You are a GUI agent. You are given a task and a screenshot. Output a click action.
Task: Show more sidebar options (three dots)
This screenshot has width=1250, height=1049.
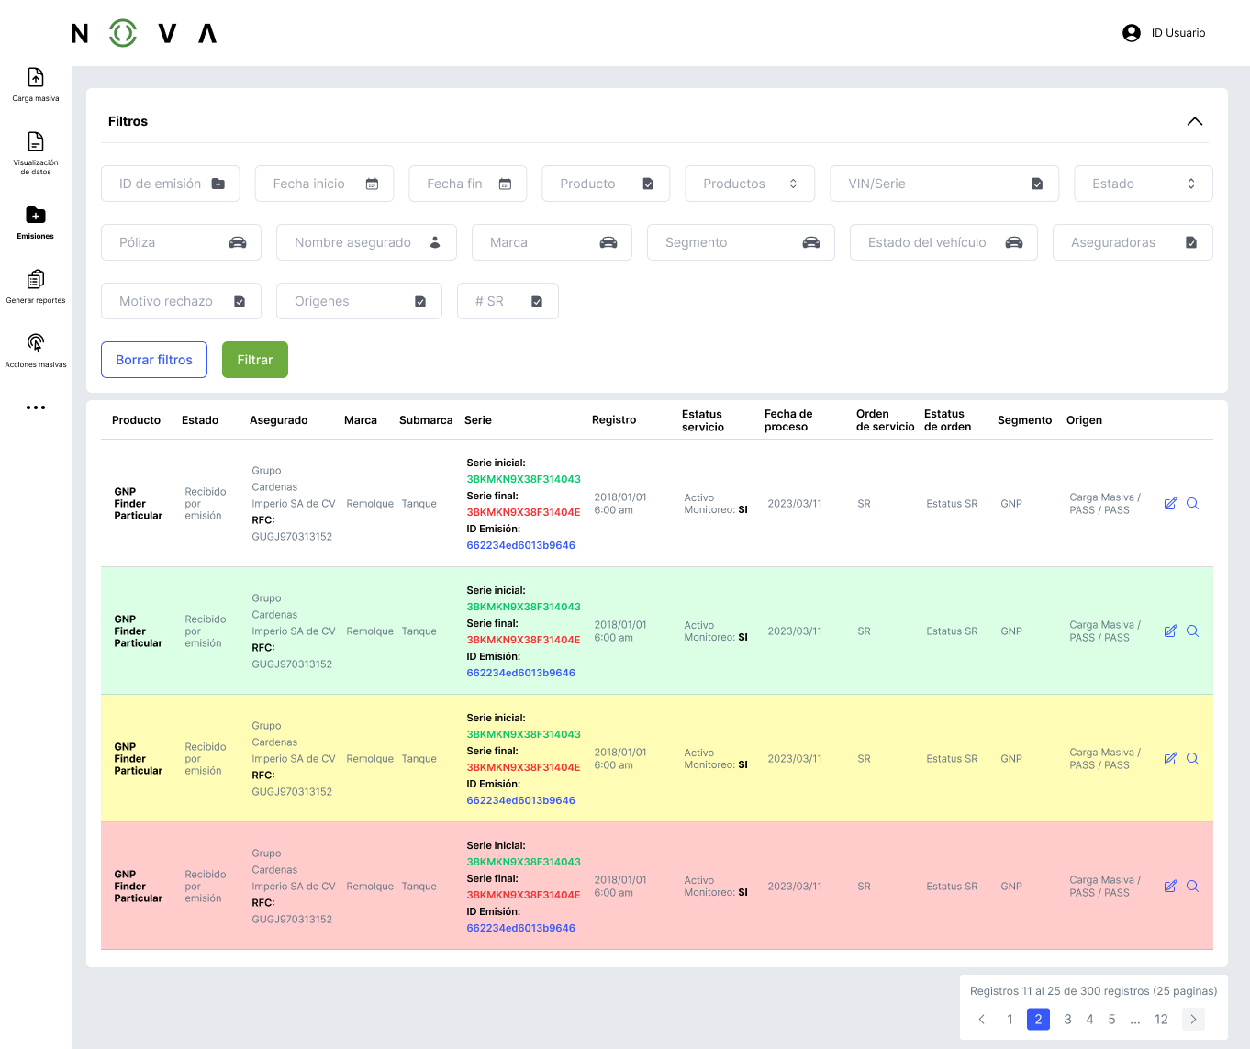click(x=36, y=407)
